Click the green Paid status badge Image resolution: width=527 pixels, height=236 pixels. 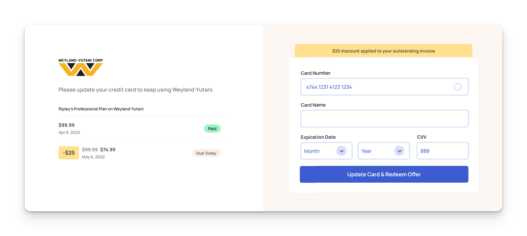click(x=212, y=129)
